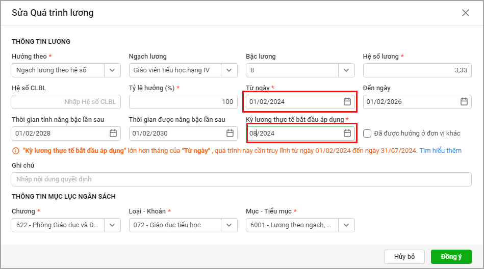Viewport: 484px width, 269px height.
Task: Open calendar for Kỳ lương thực tế field
Action: (347, 133)
